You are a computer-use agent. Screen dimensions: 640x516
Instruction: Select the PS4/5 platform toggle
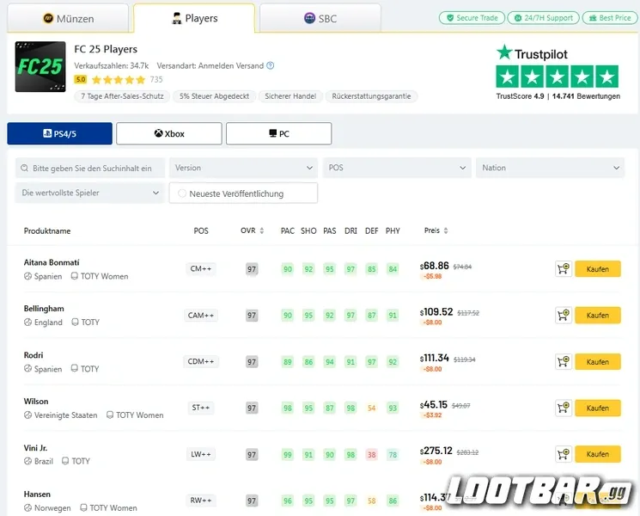coord(59,133)
